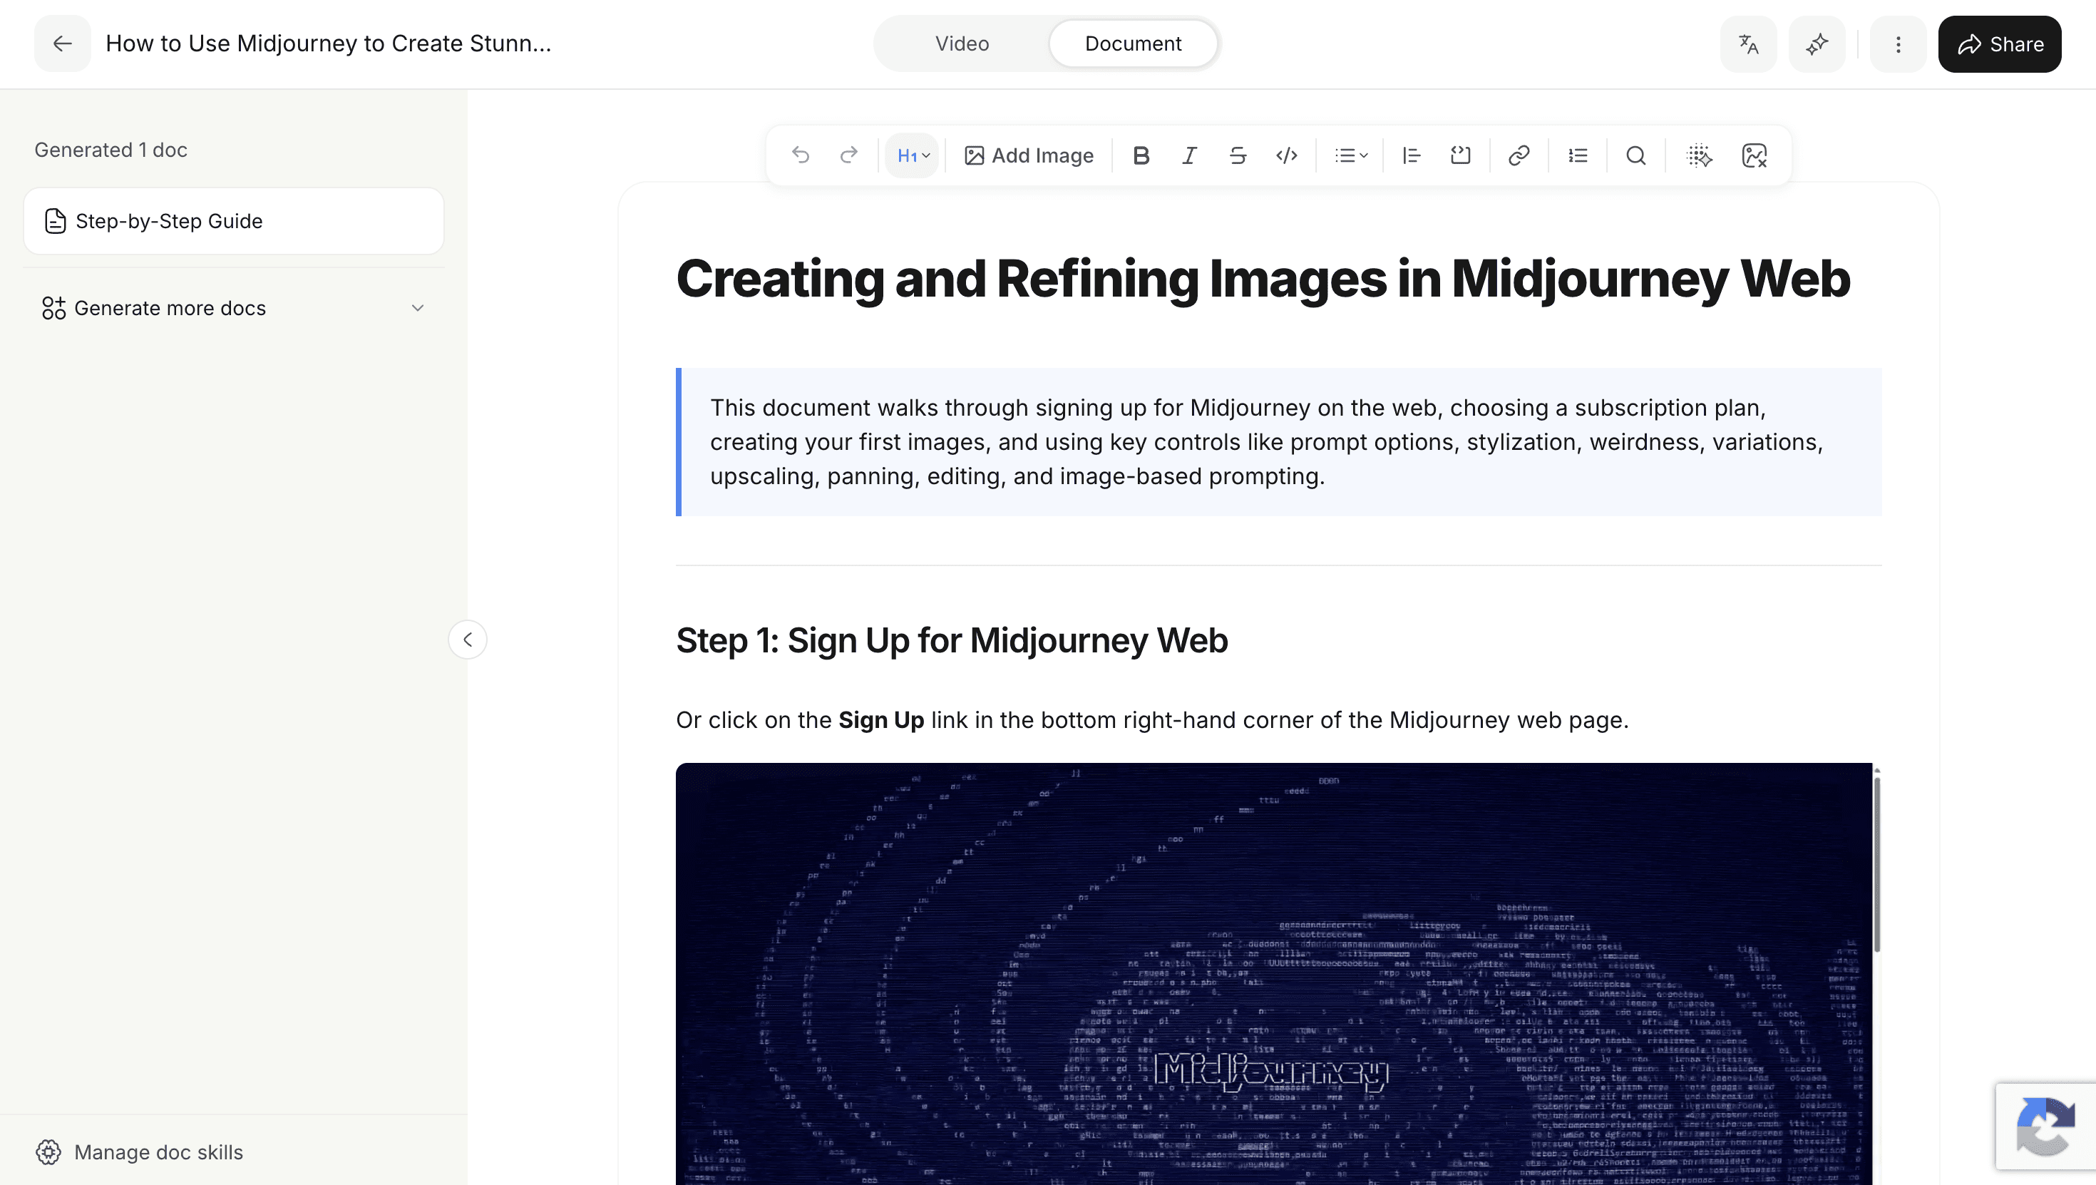The image size is (2096, 1185).
Task: Insert a code block from the toolbar
Action: 1461,155
